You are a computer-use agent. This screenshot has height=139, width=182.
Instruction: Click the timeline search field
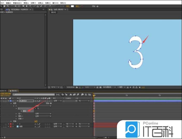(x=34, y=95)
